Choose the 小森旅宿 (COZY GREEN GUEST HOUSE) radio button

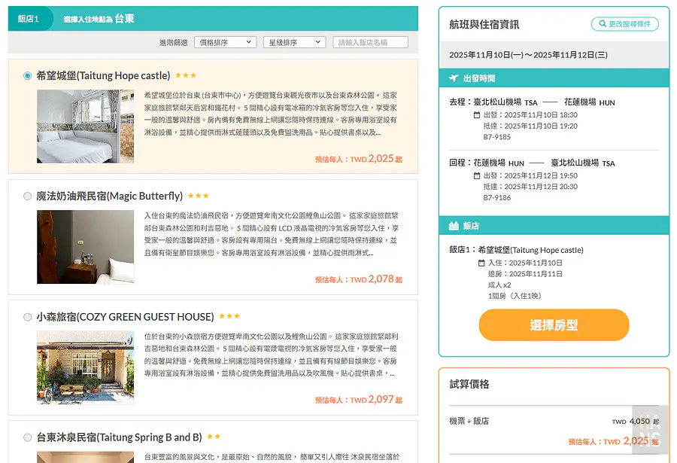[28, 317]
